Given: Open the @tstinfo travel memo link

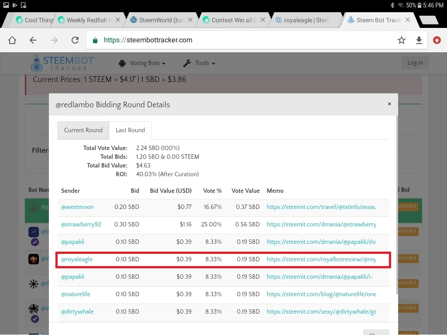Looking at the screenshot, I should click(321, 207).
